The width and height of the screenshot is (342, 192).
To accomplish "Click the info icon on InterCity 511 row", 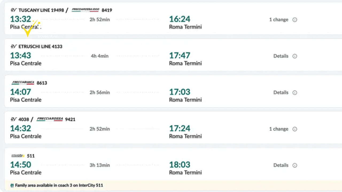I will tap(295, 165).
